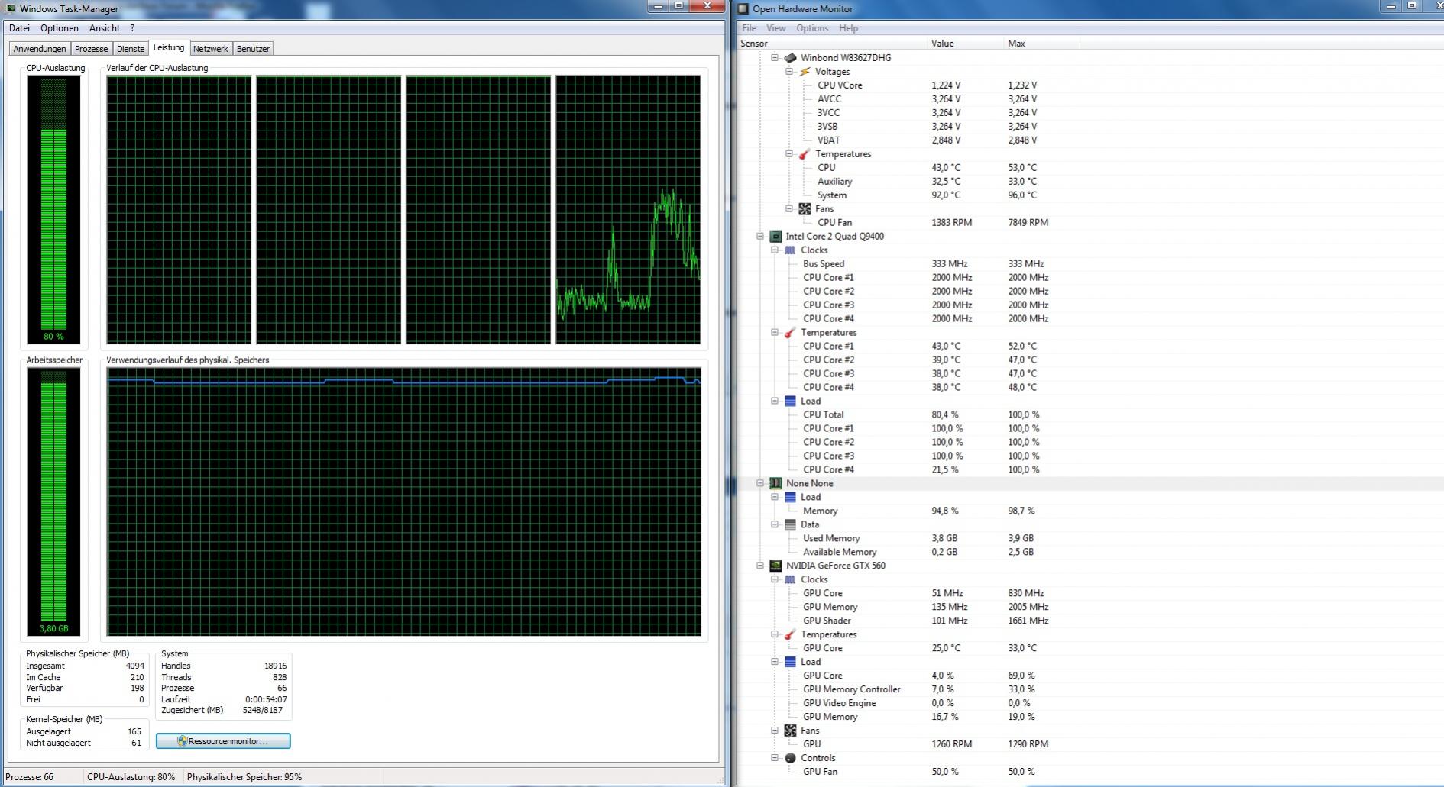Click the Load icon under Intel Core 2 Quad
Image resolution: width=1444 pixels, height=787 pixels.
click(790, 402)
